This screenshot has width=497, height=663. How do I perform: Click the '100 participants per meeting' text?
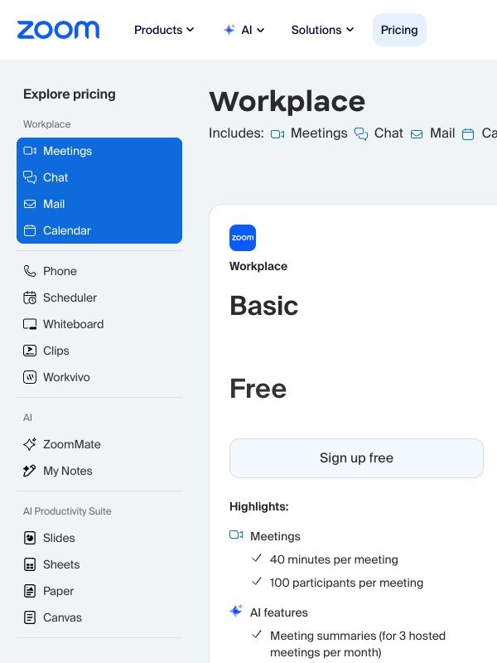click(x=346, y=583)
